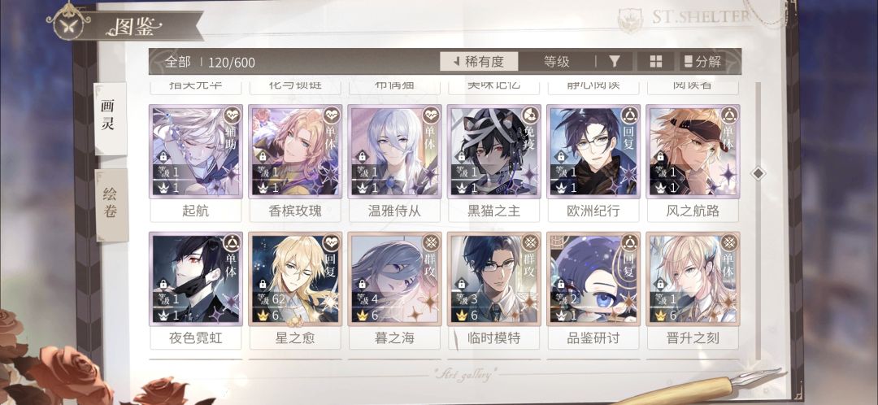Switch to grid layout view icon

coord(656,62)
